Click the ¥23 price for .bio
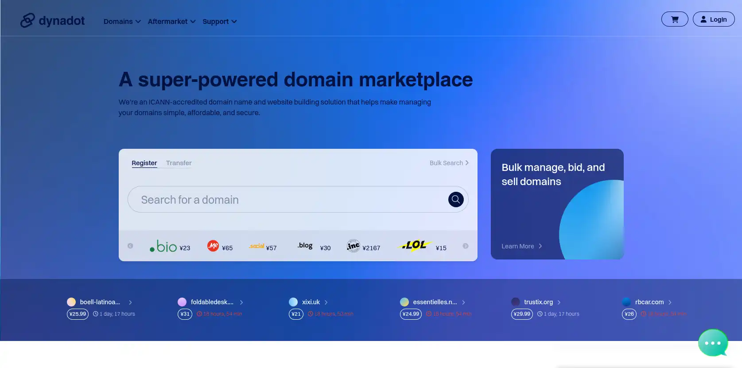Viewport: 742px width, 368px height. point(185,248)
